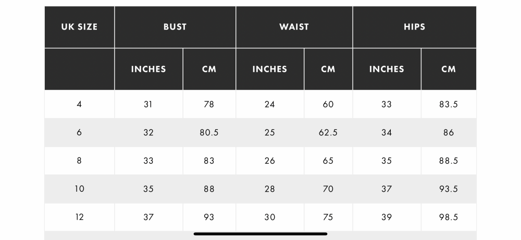Tap the 98.5 hips CM cell

(x=449, y=217)
